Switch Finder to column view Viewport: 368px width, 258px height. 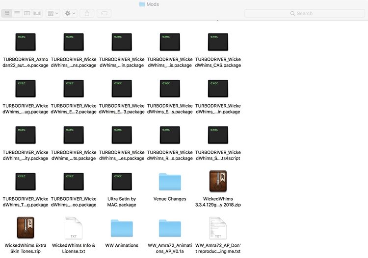pyautogui.click(x=27, y=13)
